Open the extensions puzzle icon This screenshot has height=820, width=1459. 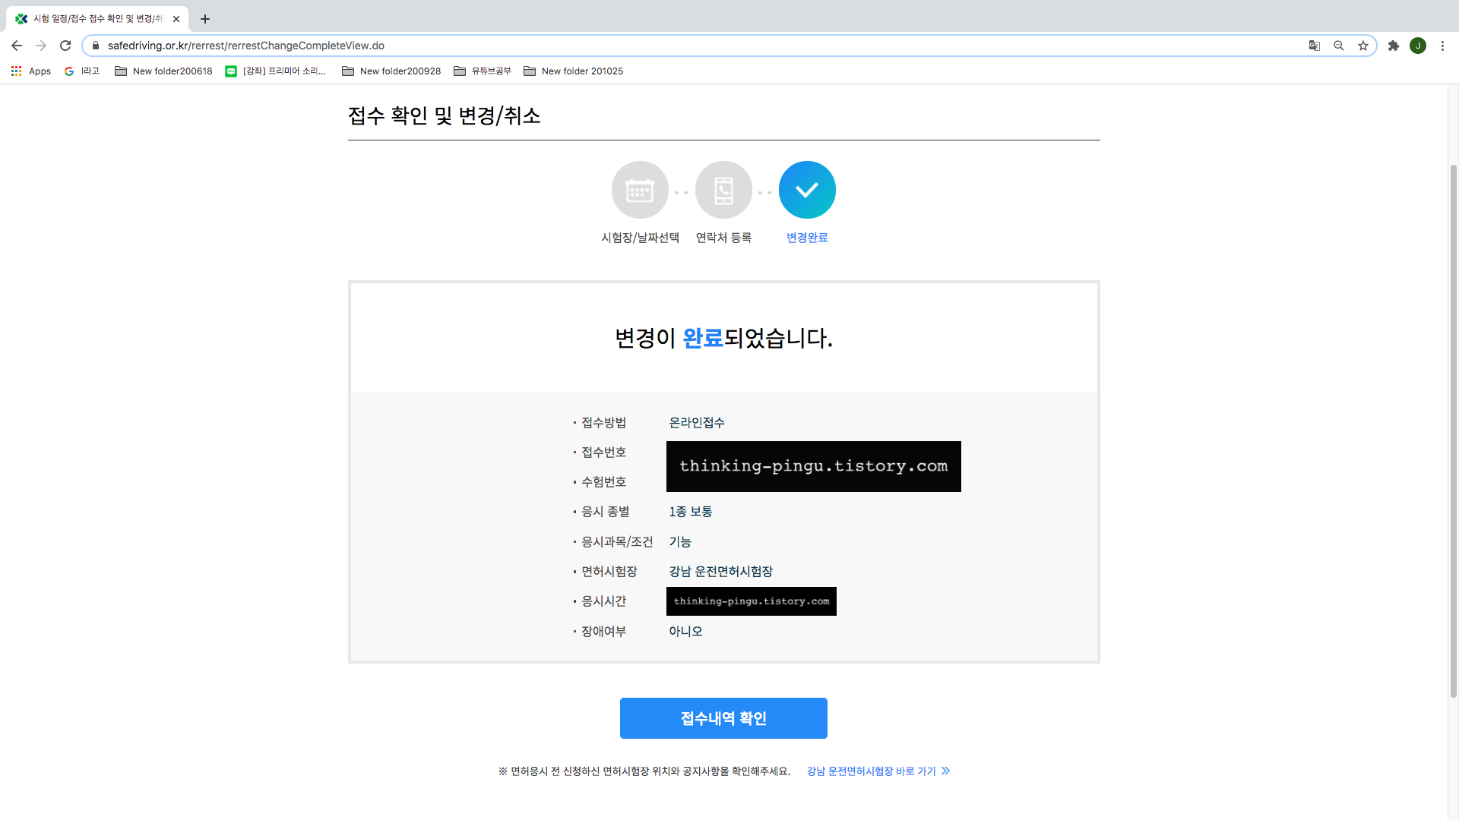1394,46
